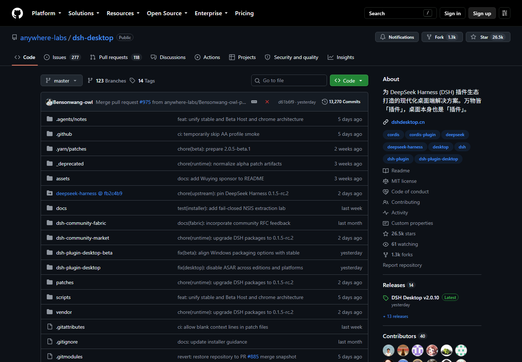Click the Sign in button

[x=452, y=13]
